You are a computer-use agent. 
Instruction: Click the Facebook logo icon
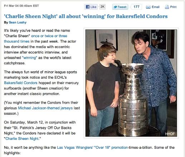point(88,7)
